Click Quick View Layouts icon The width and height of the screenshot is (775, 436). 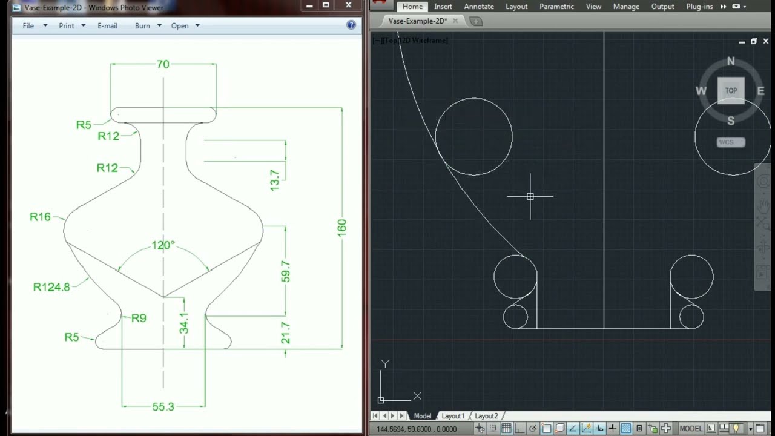pyautogui.click(x=711, y=429)
